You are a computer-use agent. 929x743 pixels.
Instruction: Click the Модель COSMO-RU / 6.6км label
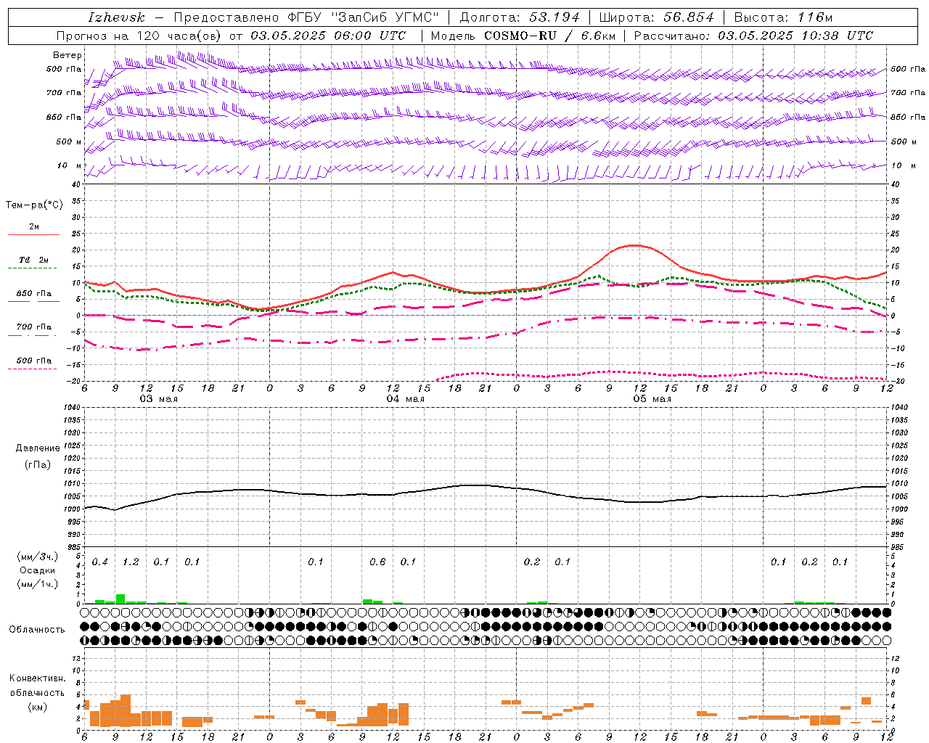[x=523, y=36]
